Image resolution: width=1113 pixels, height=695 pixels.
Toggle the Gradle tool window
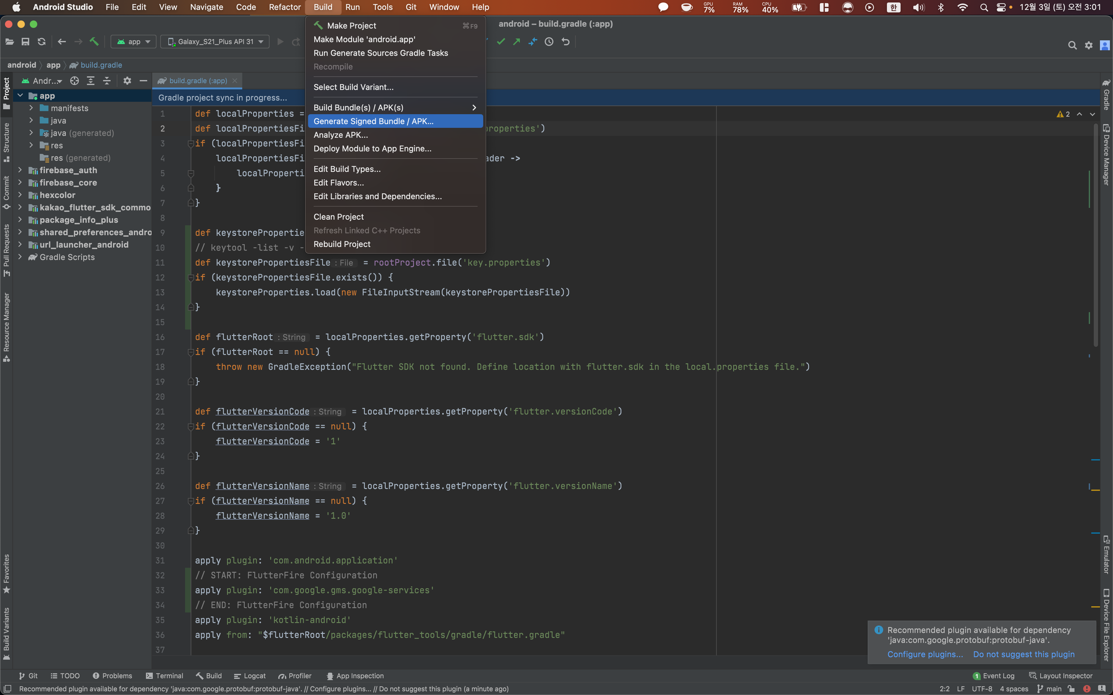pos(1106,95)
